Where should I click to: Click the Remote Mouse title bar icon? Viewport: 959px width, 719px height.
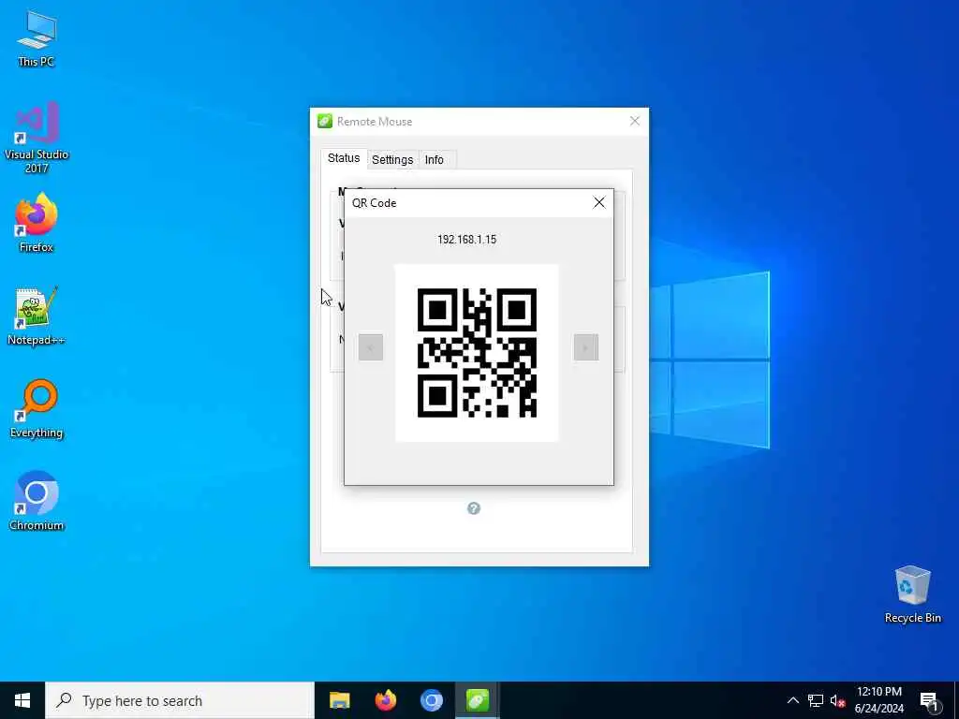coord(325,121)
